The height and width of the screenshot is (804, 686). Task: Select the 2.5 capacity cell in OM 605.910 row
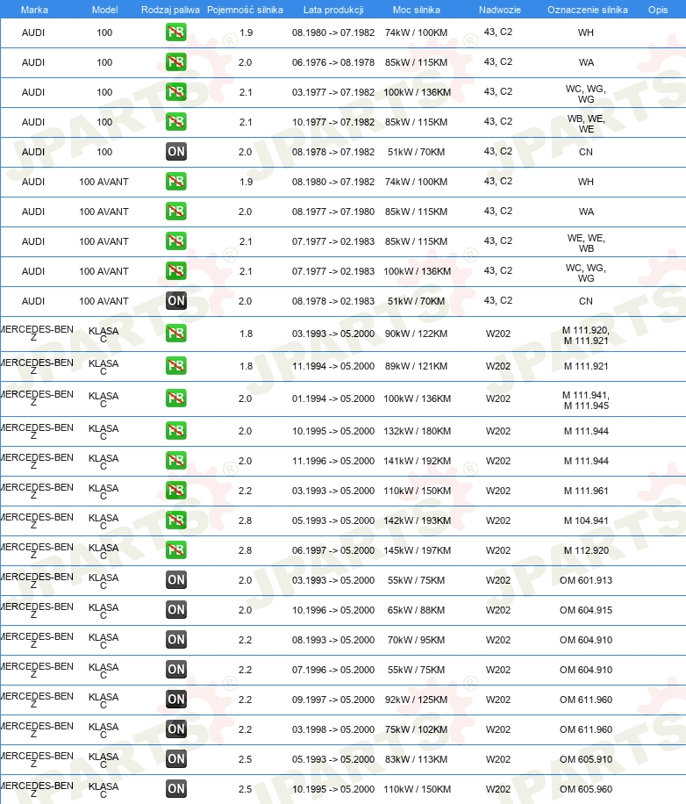click(x=245, y=759)
